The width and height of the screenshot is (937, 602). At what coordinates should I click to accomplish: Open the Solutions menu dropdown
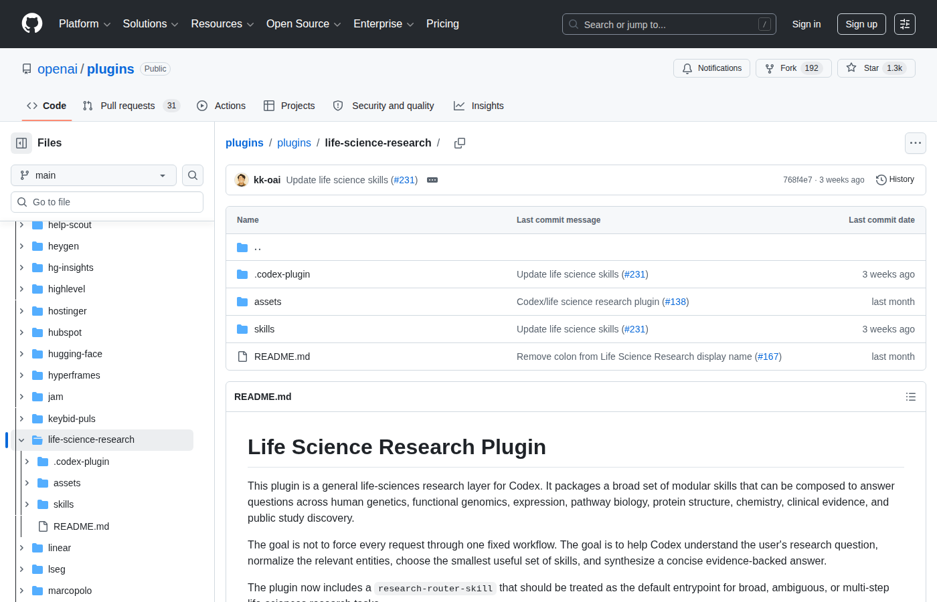tap(151, 24)
